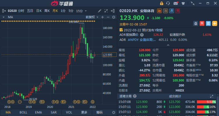Switch to 分时 intraday view

(21, 11)
